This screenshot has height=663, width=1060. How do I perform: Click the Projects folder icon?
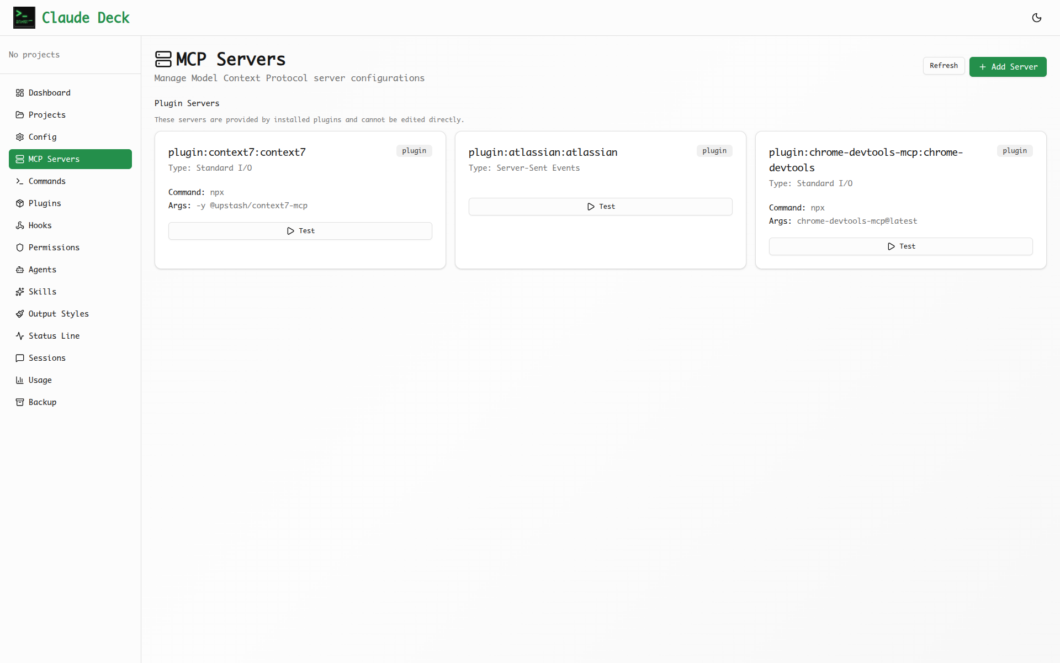[20, 115]
